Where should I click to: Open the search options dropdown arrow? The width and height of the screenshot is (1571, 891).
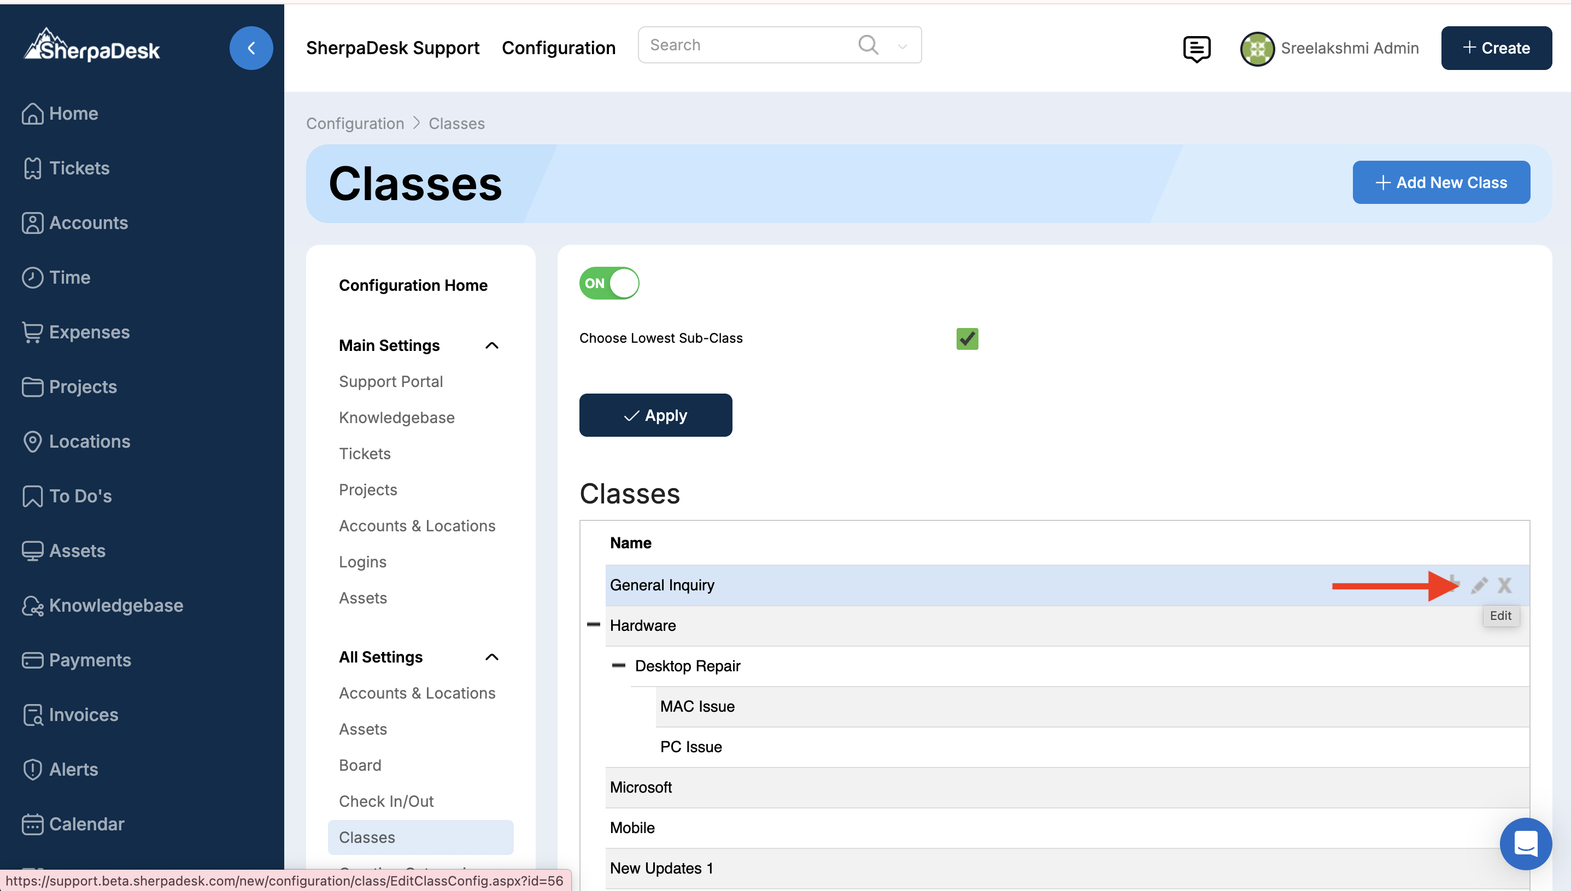pyautogui.click(x=902, y=46)
